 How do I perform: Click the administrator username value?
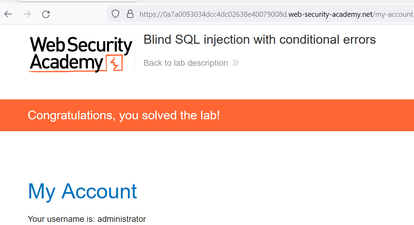tap(121, 219)
